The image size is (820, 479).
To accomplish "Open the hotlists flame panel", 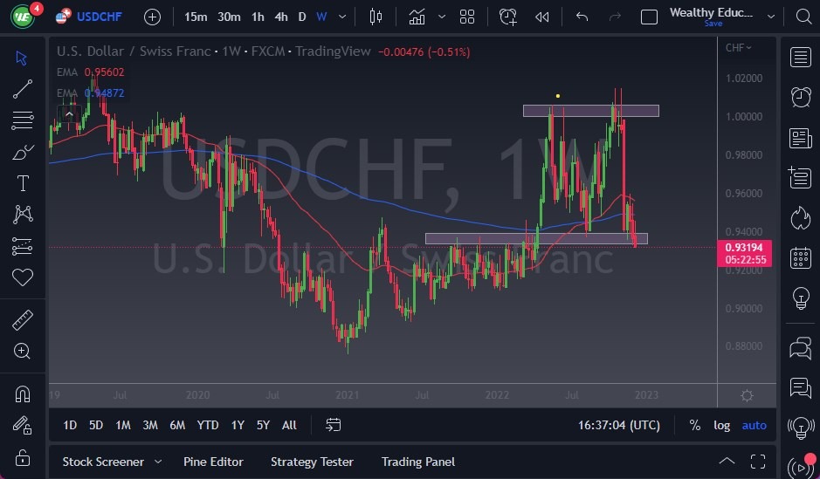I will click(800, 218).
